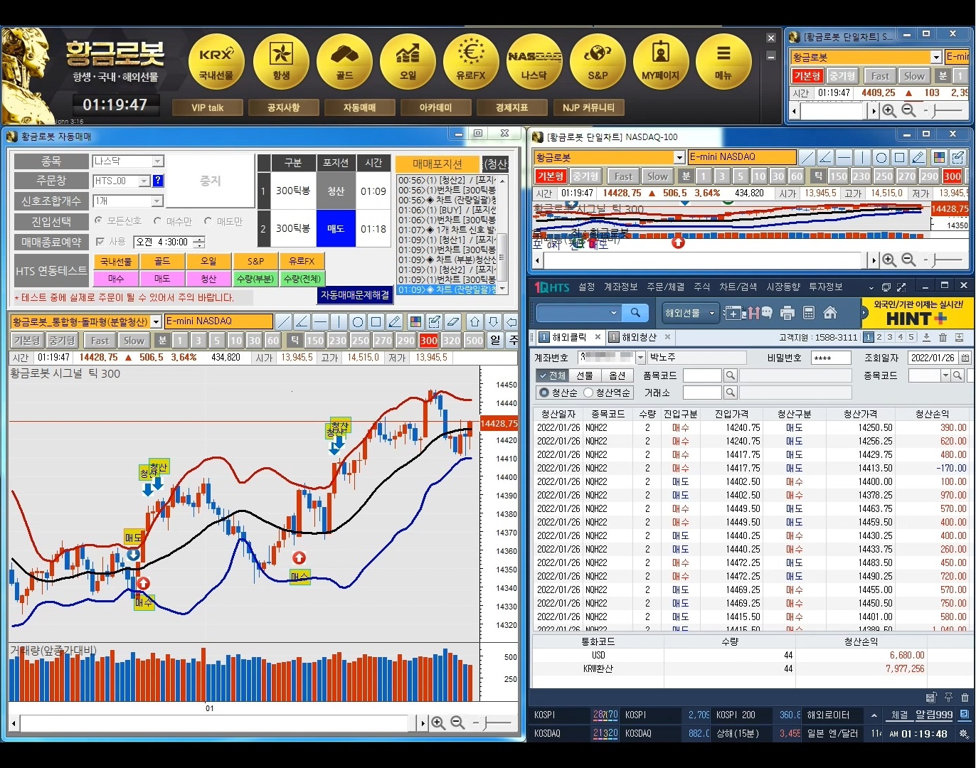Click magnifier search icon in 1Q HTS
976x768 pixels.
(x=635, y=312)
